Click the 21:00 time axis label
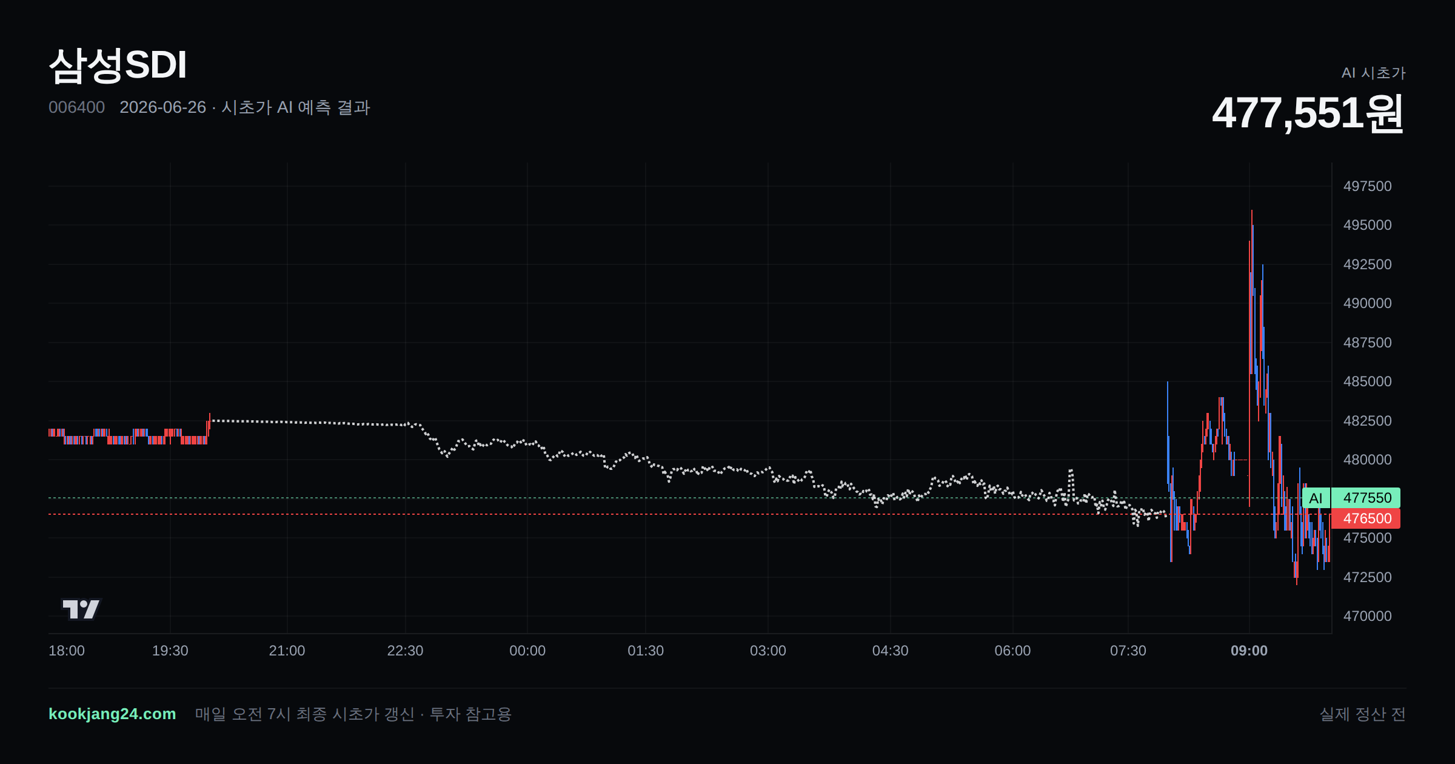This screenshot has width=1455, height=764. [287, 651]
